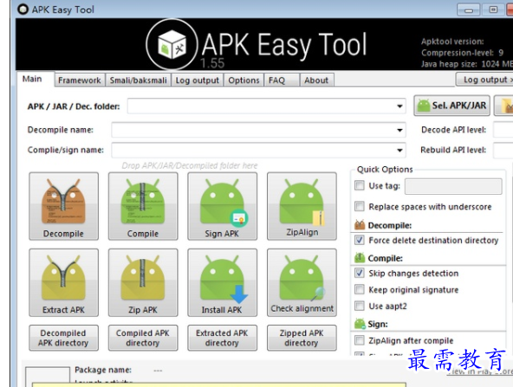Click the Install APK icon button
513x387 pixels.
(223, 282)
